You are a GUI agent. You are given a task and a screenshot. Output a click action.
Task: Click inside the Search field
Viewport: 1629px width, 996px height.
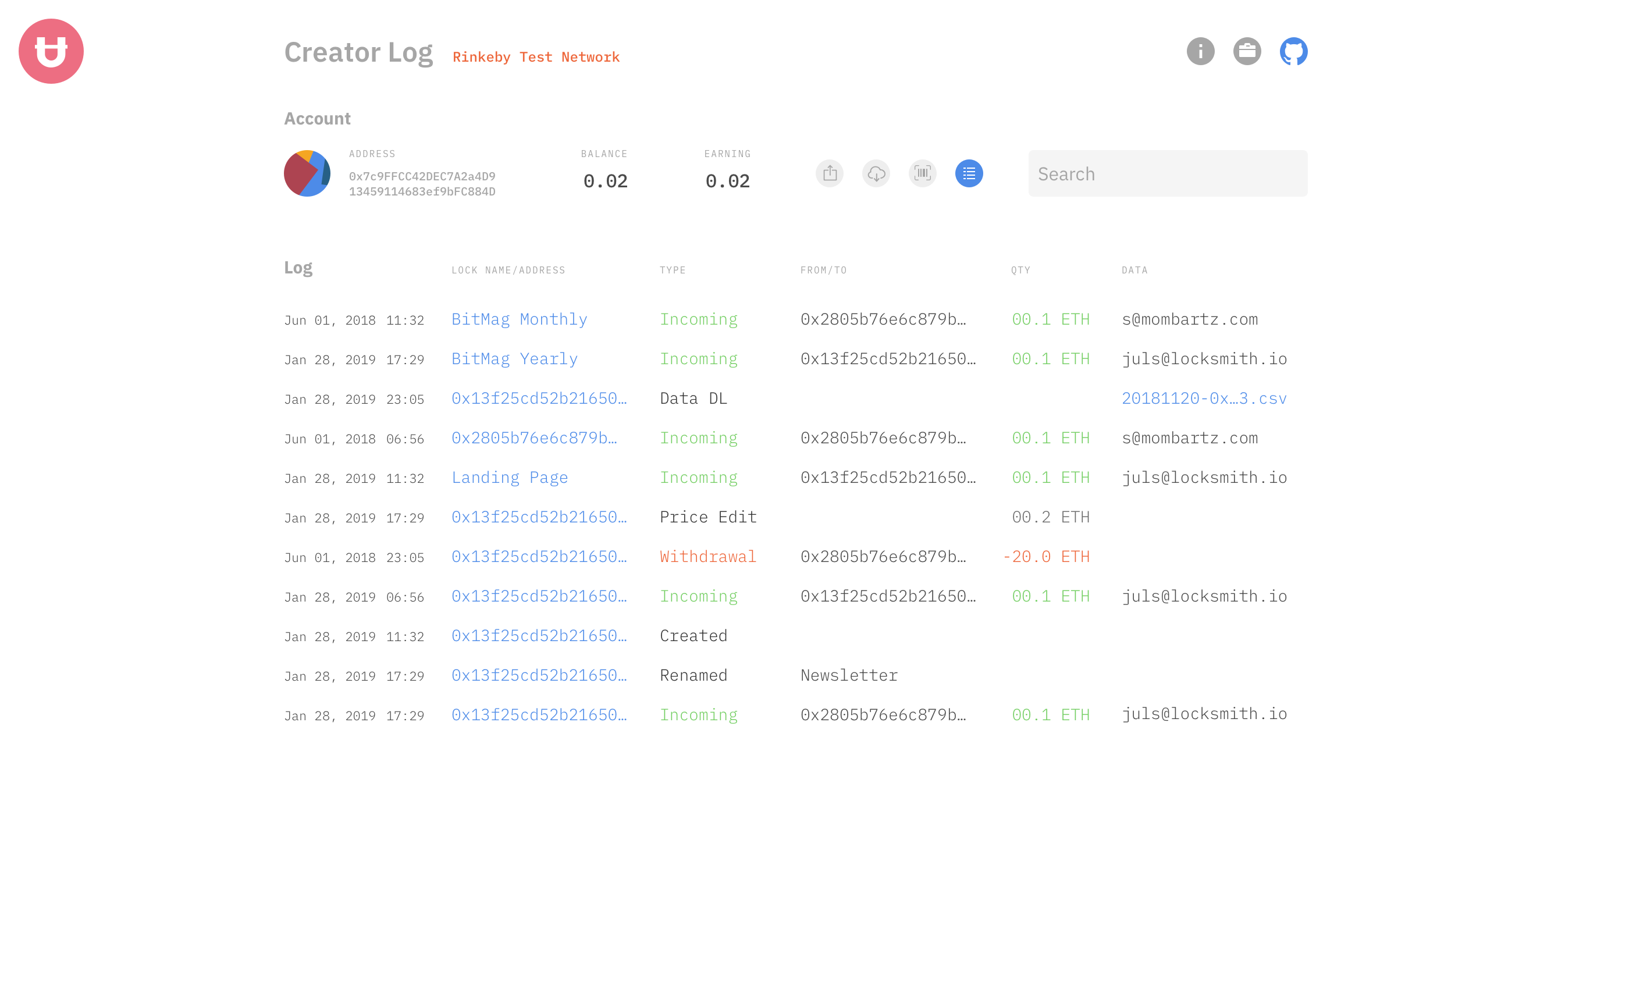[x=1168, y=173]
